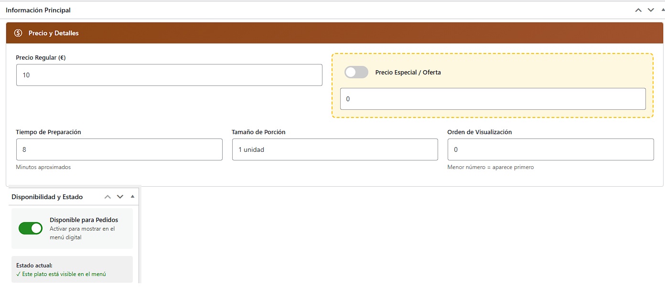Move Información Principal panel down

coord(651,10)
